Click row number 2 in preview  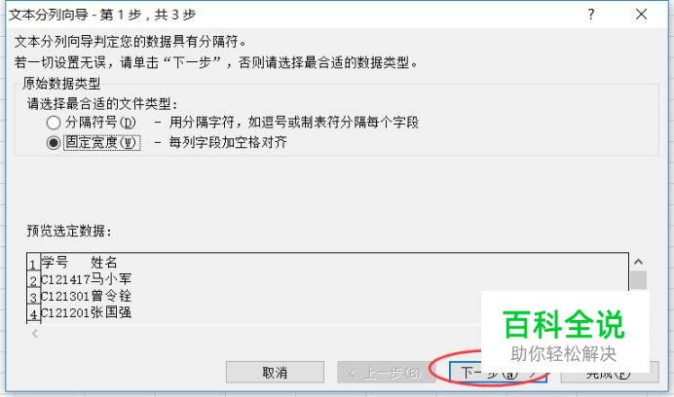tap(33, 280)
